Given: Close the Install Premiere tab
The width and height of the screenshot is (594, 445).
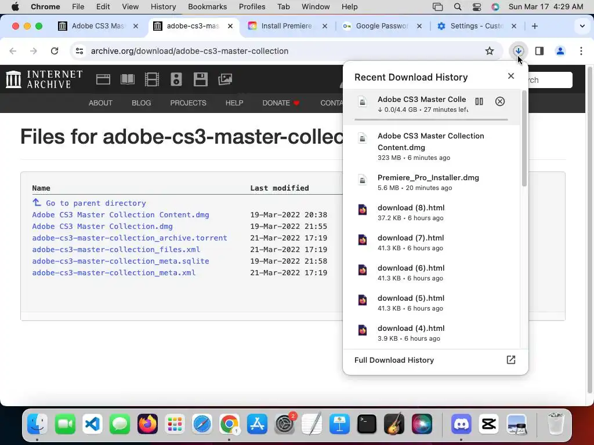Looking at the screenshot, I should click(x=325, y=26).
